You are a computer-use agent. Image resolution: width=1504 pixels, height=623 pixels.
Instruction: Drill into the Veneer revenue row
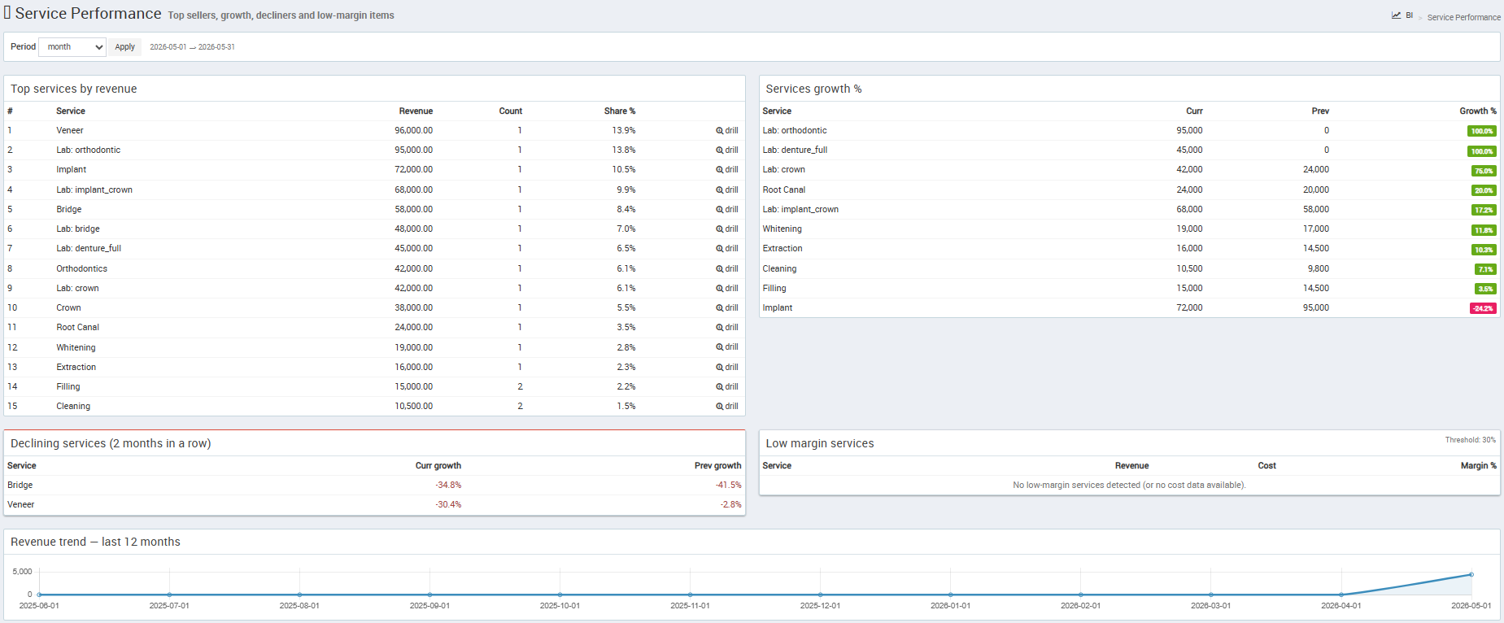pos(727,130)
